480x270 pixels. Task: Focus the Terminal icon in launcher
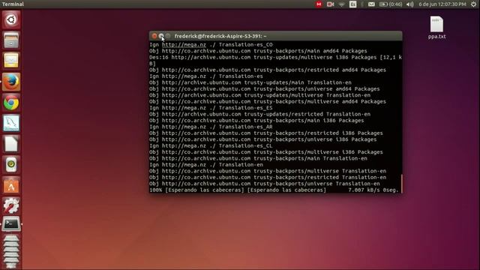(x=11, y=224)
